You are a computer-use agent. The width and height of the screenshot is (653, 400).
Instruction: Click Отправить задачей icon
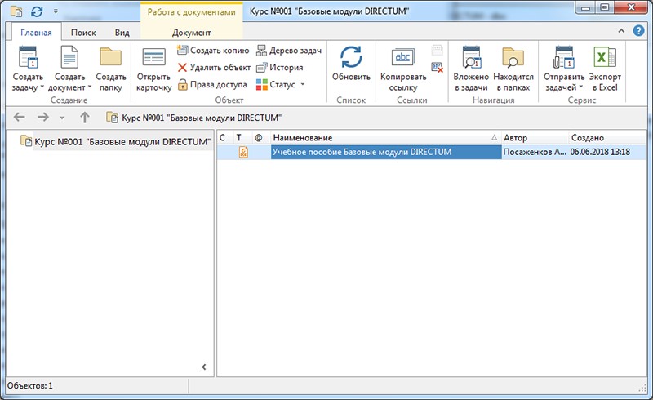564,57
